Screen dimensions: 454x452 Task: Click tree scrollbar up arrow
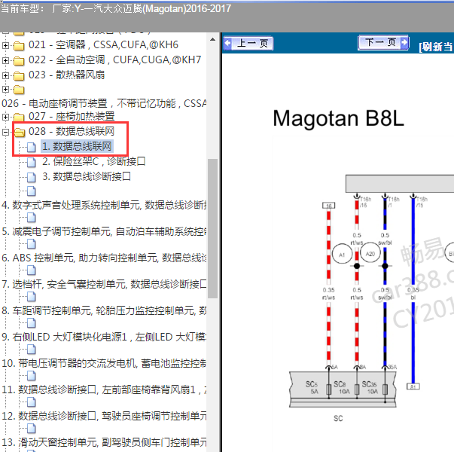(x=212, y=39)
